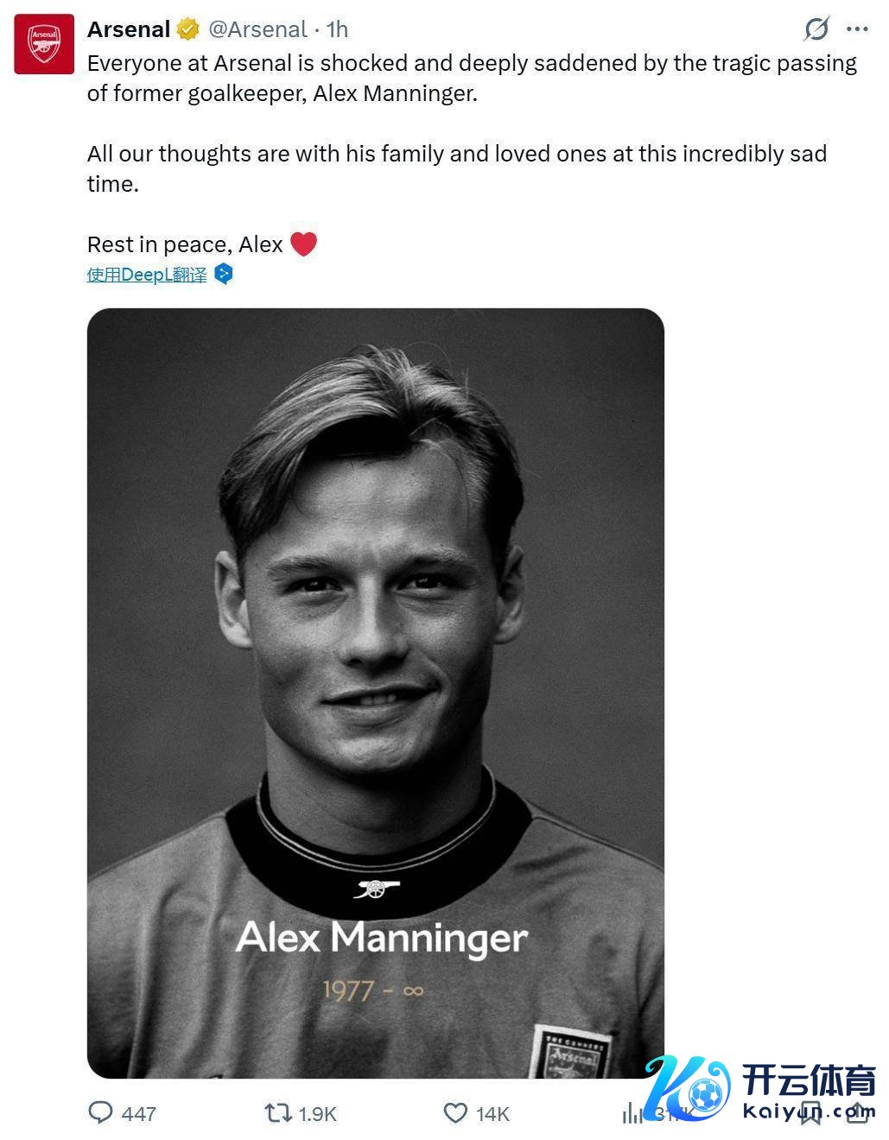Open view analytics bar chart icon

click(632, 1114)
